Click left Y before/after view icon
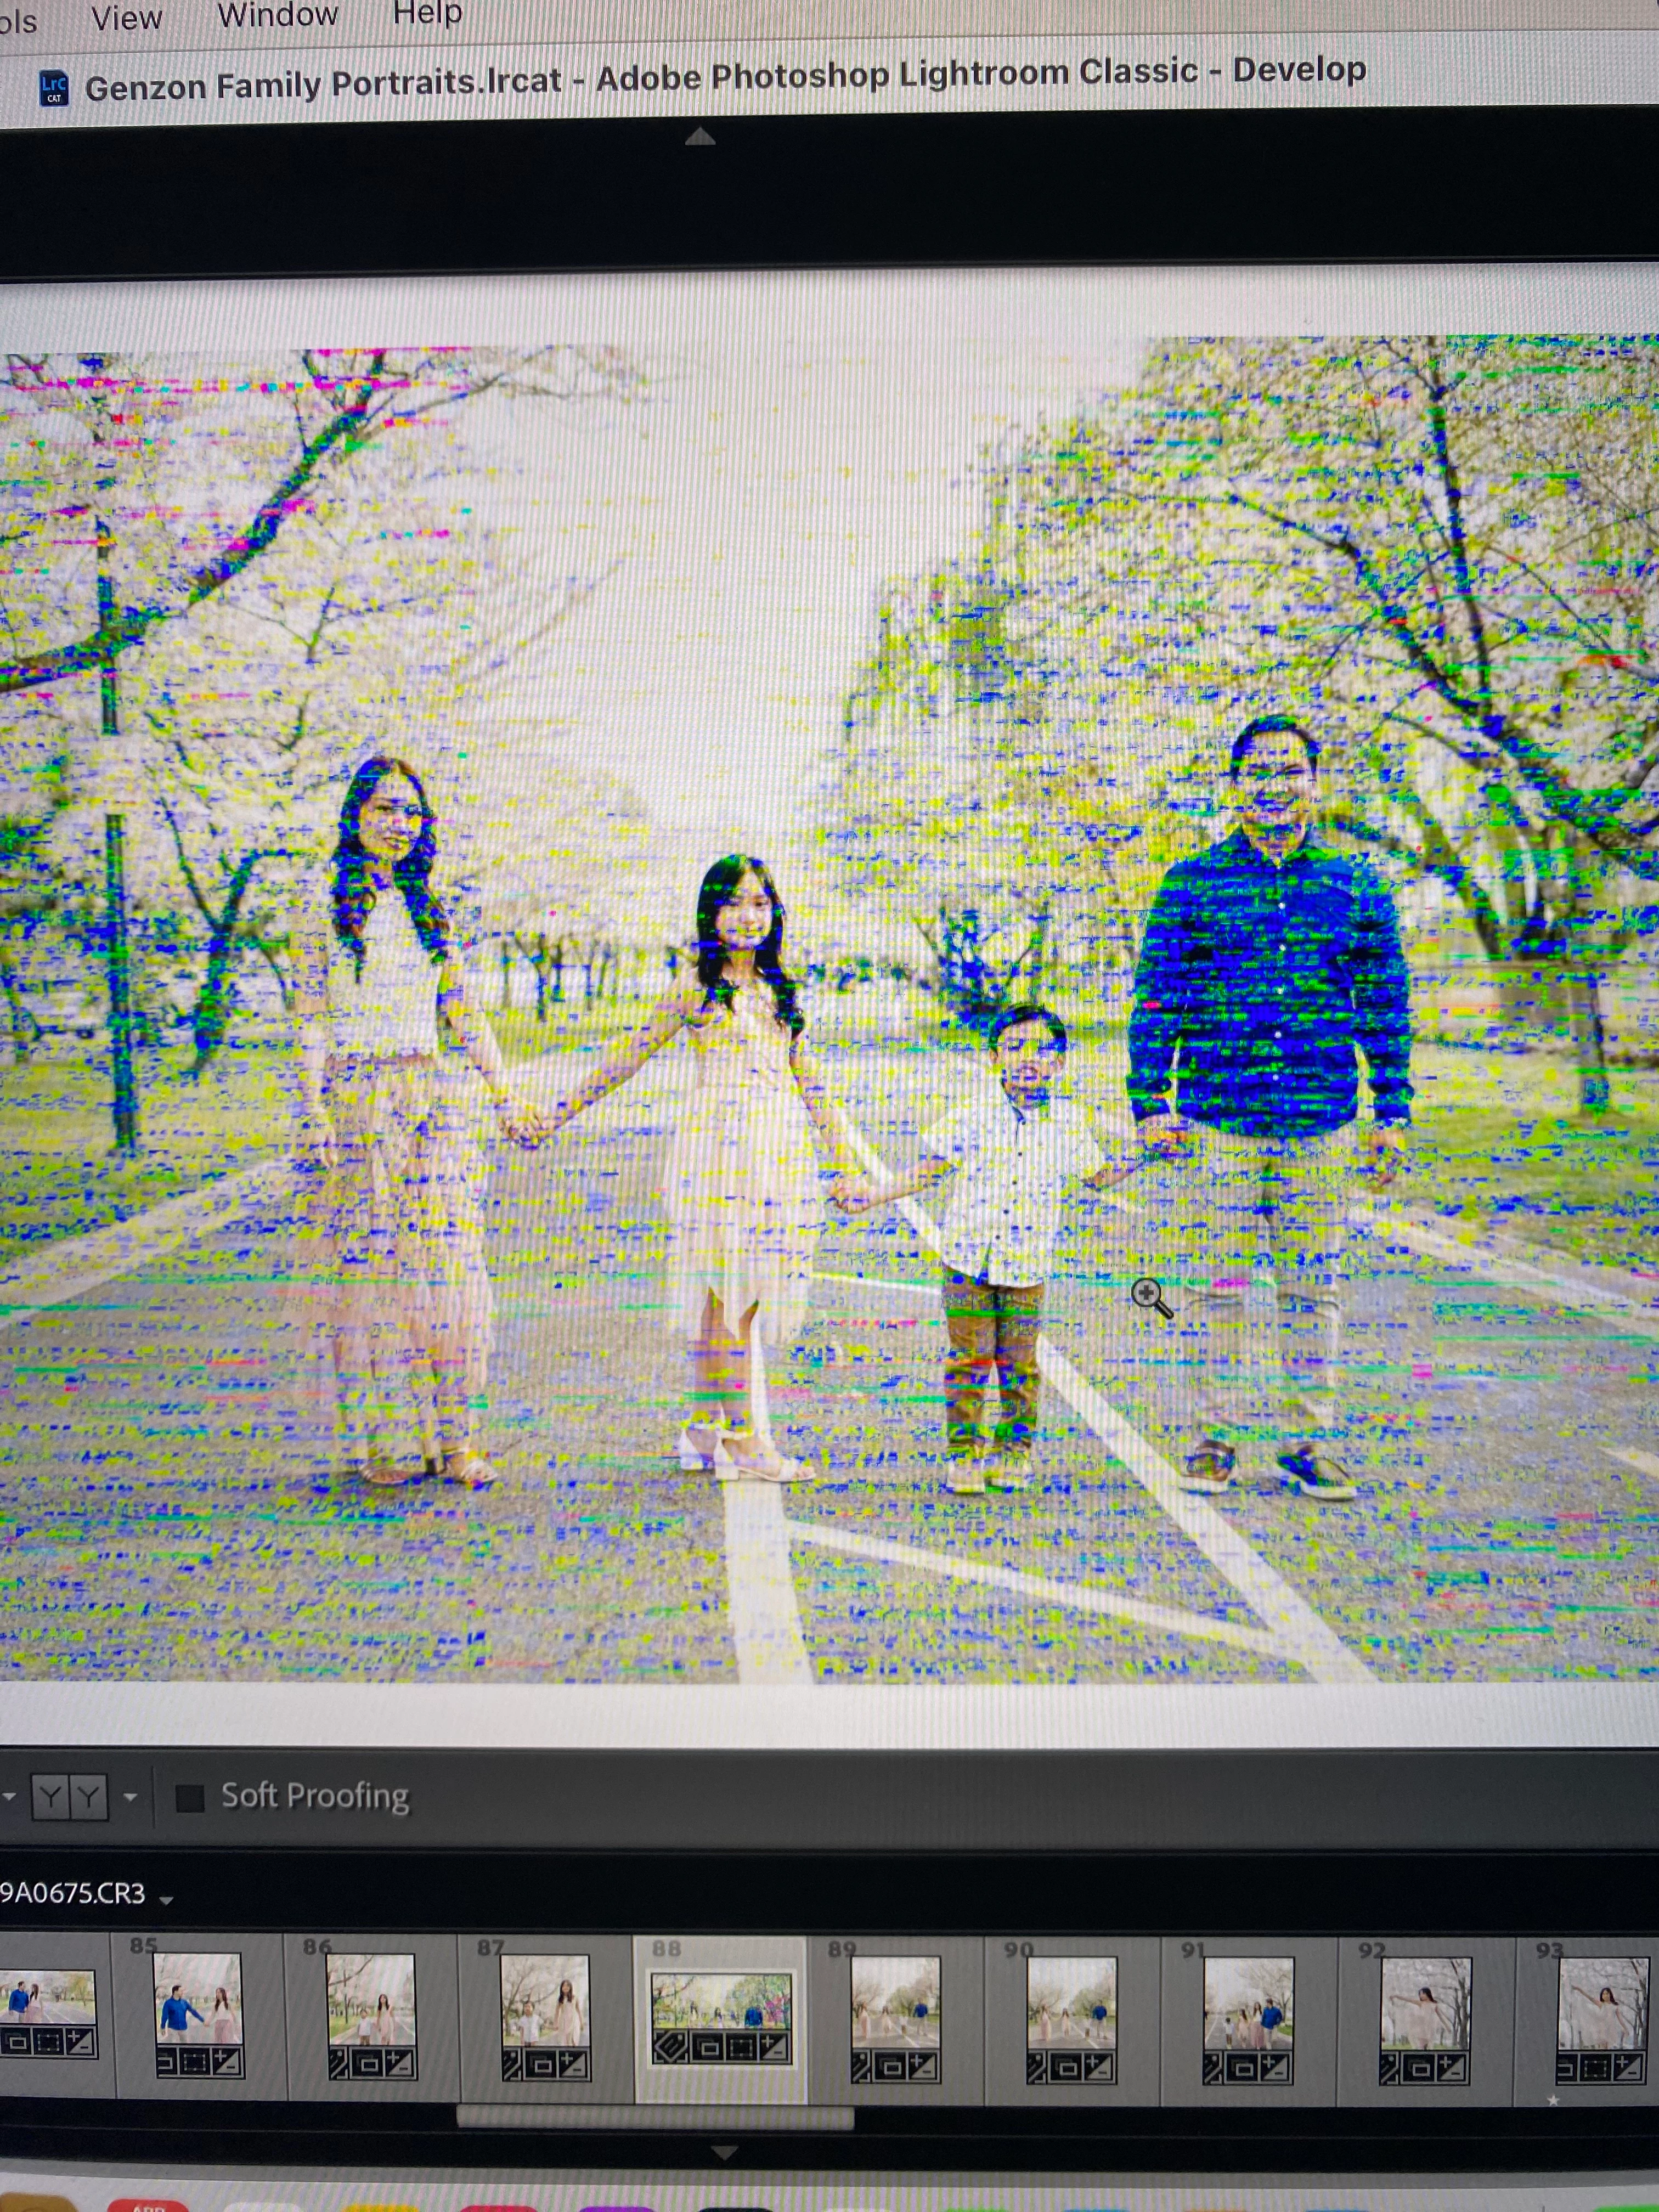Screen dimensions: 1659x2212 click(x=50, y=1797)
